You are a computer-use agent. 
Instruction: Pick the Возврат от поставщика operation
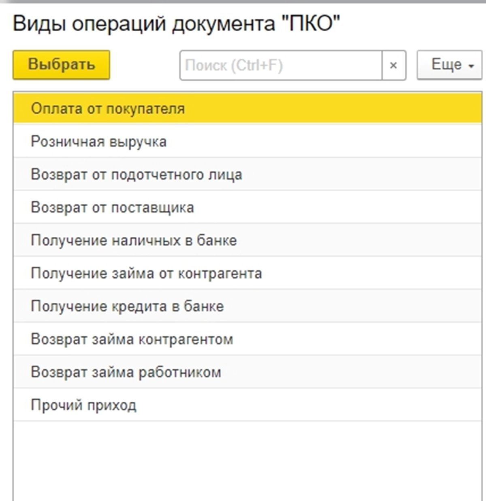(x=112, y=208)
